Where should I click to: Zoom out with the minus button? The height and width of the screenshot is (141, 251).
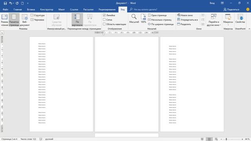tap(221, 139)
